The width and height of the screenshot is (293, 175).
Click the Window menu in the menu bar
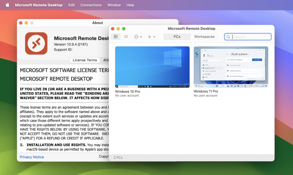[114, 5]
